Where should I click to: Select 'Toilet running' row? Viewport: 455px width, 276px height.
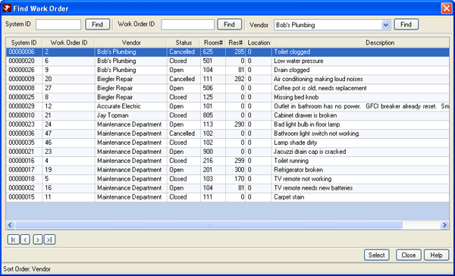coord(227,161)
